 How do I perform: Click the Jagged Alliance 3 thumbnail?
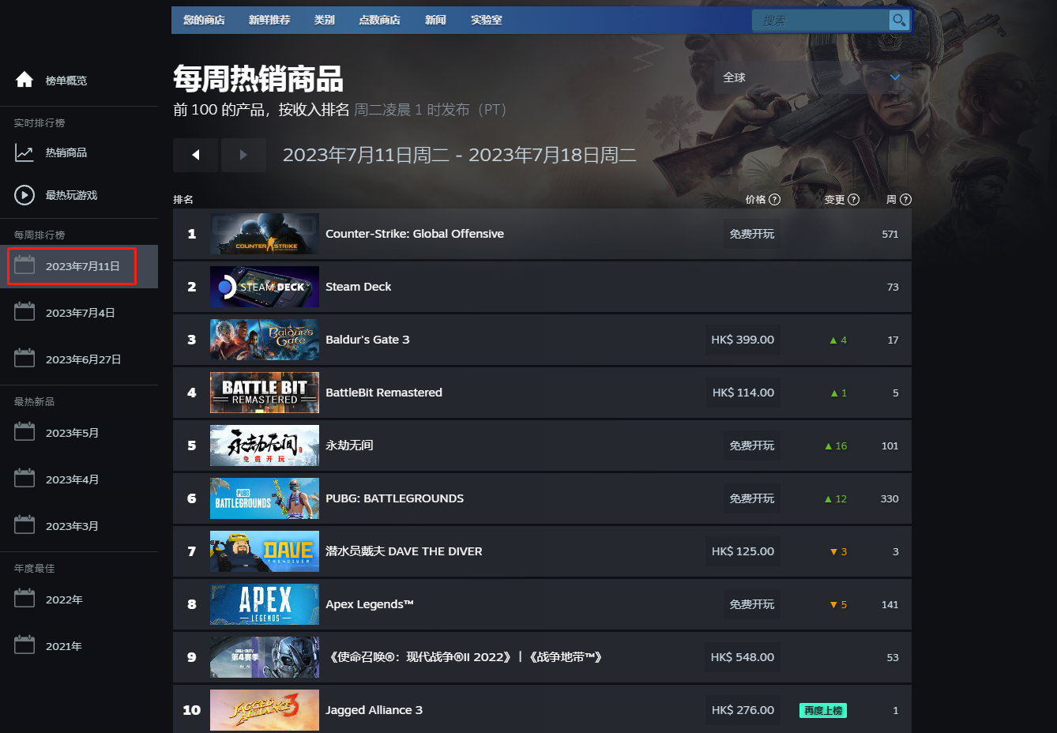point(265,710)
